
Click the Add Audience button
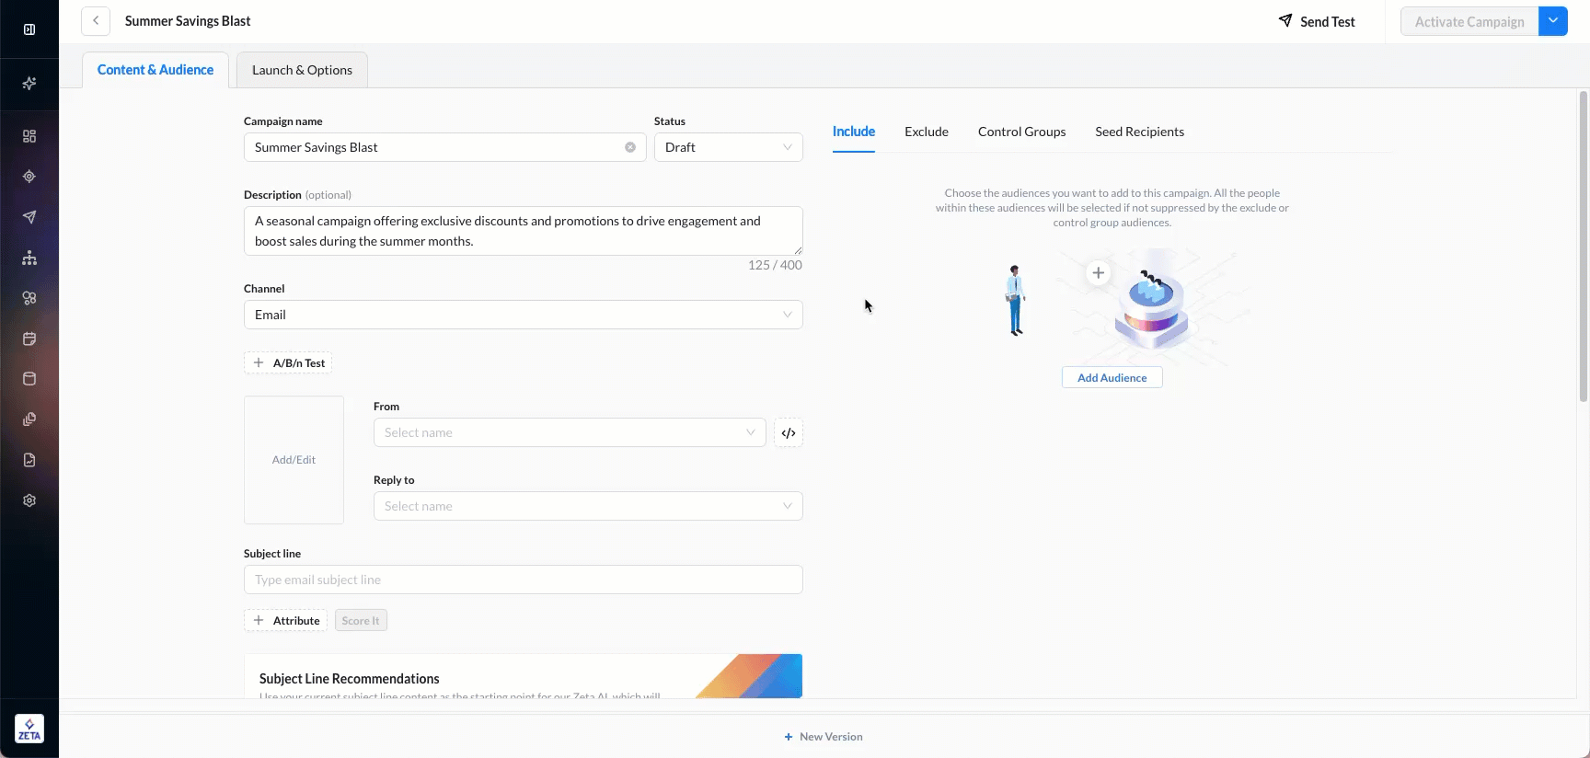pyautogui.click(x=1112, y=378)
